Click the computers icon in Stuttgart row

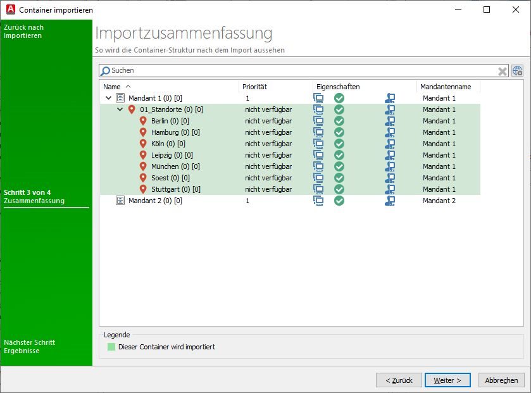point(318,189)
